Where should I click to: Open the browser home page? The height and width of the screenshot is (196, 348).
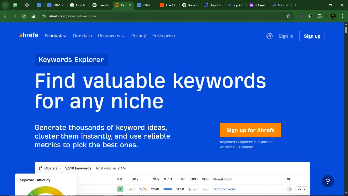33,16
